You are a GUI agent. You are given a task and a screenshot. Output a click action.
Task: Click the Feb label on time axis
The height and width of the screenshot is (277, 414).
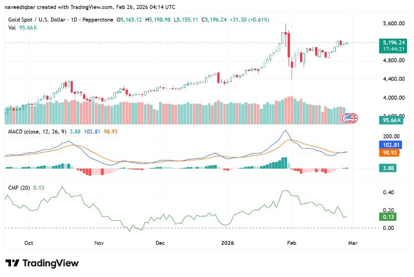[x=292, y=242]
